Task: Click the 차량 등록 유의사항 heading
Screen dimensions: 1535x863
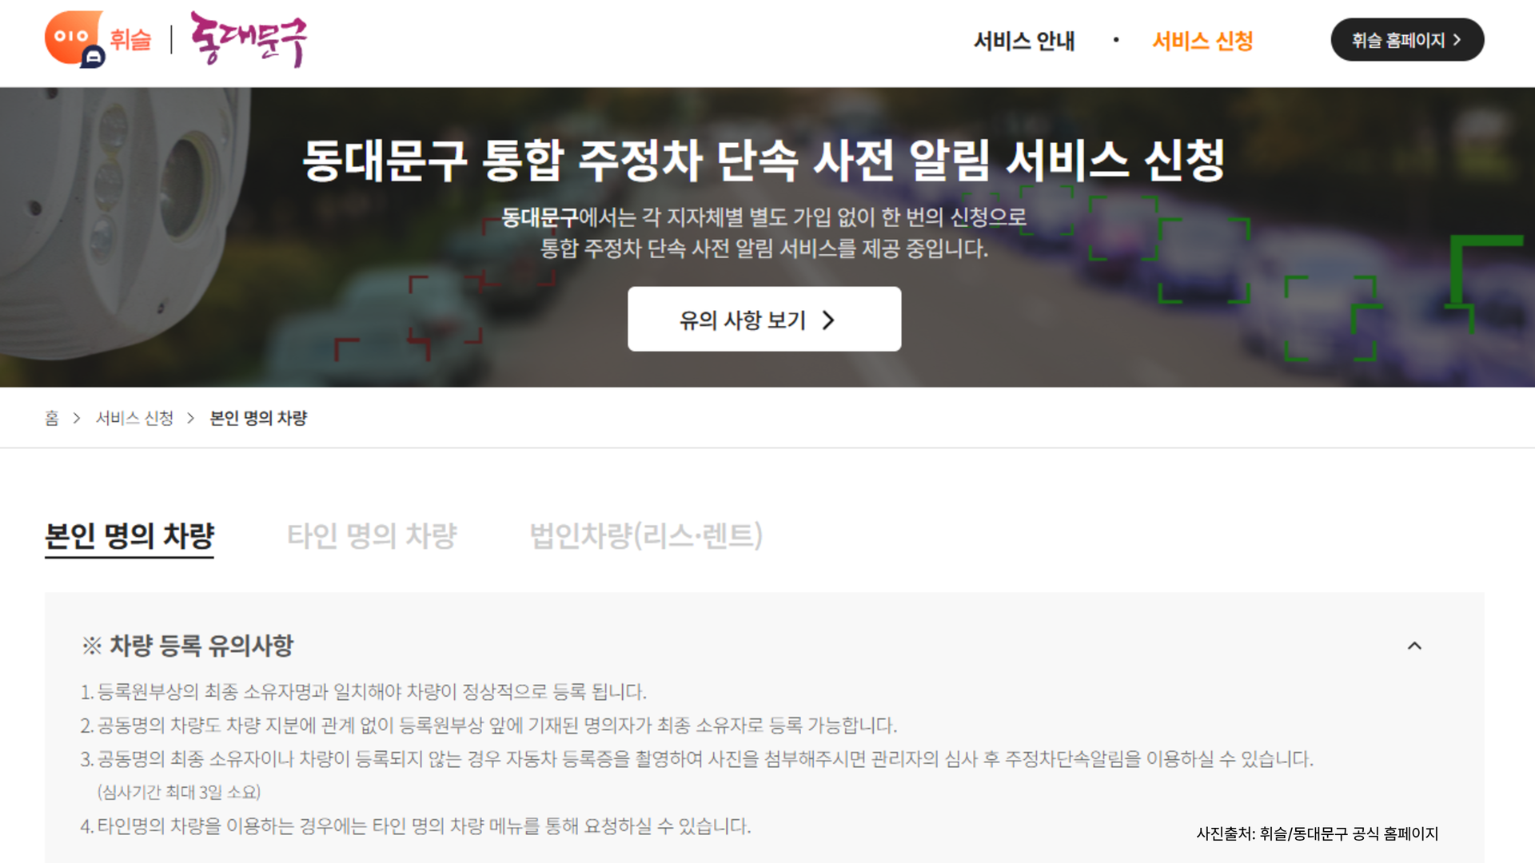Action: [x=188, y=646]
